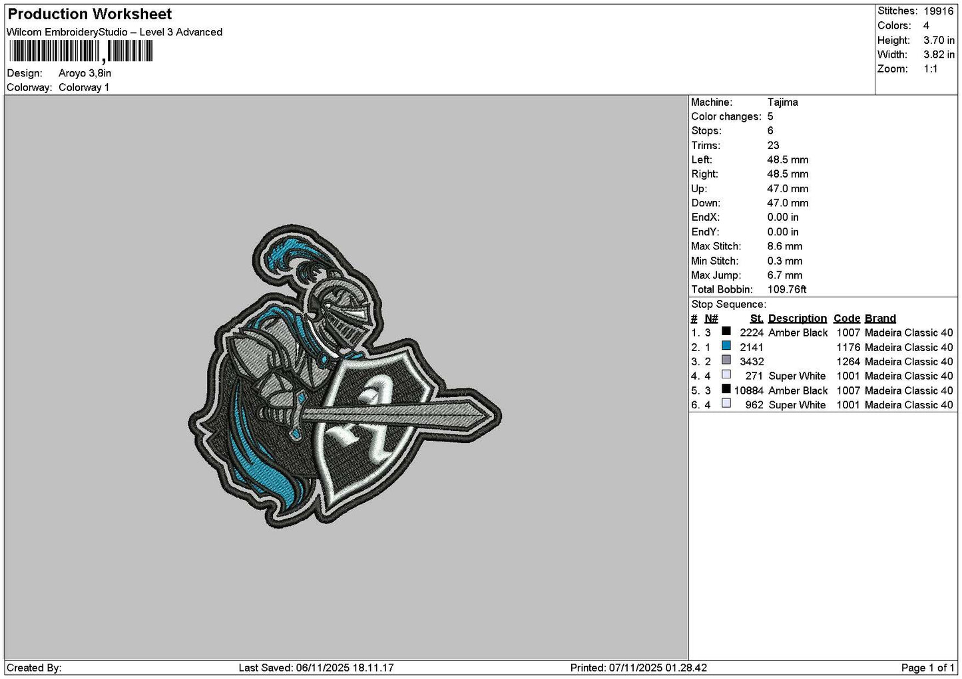962x679 pixels.
Task: Click stitch count '271' in row 4
Action: pos(754,376)
